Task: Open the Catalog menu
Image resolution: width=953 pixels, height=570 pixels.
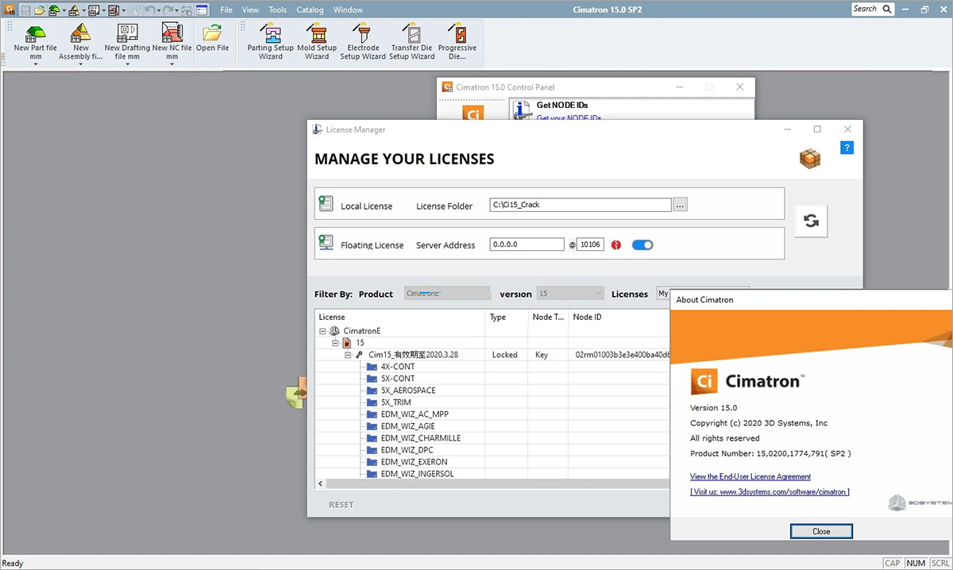Action: (x=310, y=10)
